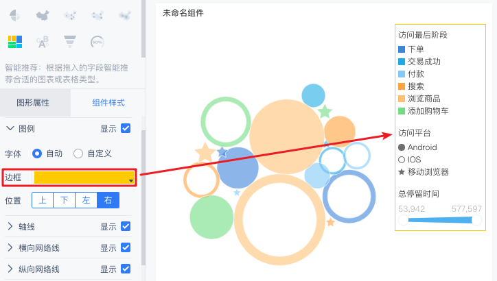Click the Android legend circle marker
Image resolution: width=497 pixels, height=281 pixels.
coord(402,147)
